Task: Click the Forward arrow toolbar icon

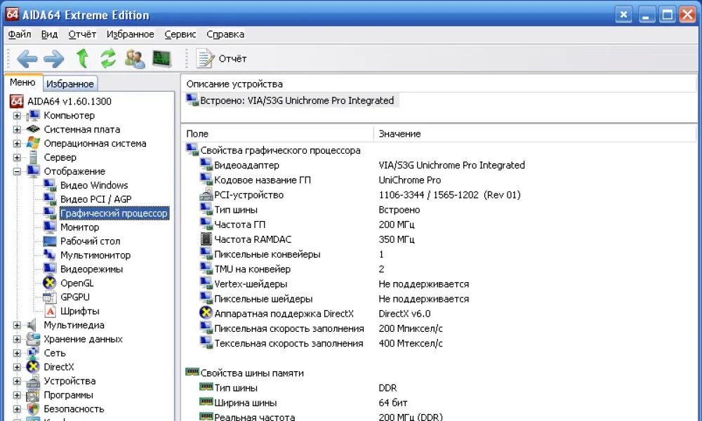Action: (x=54, y=59)
